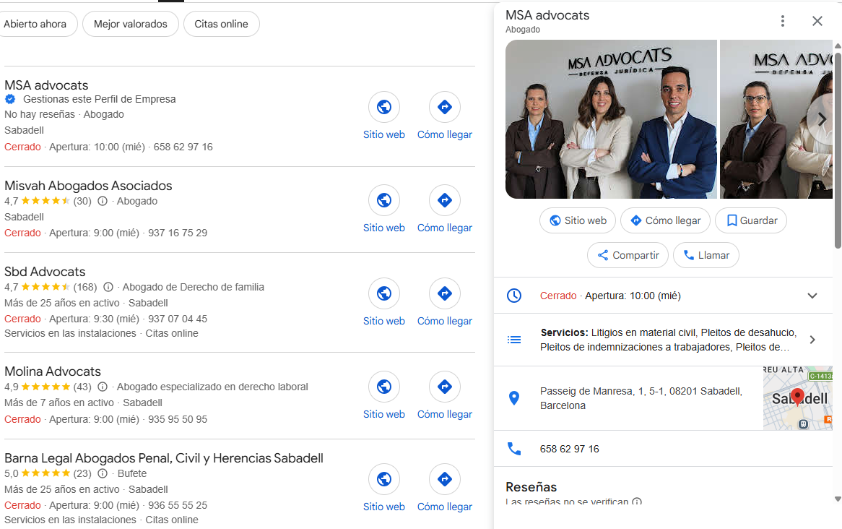Click the Cómo llegar button in detail panel
Viewport: 842px width, 529px height.
665,220
